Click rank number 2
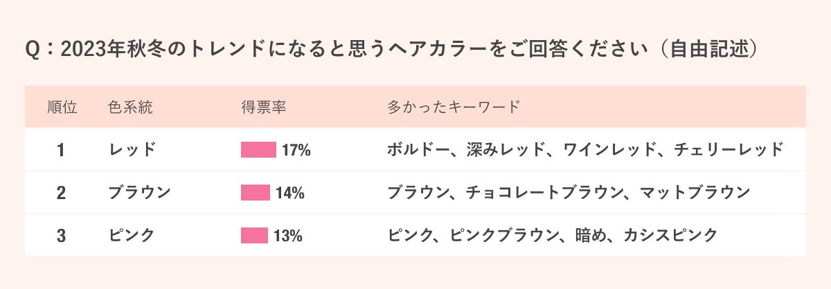Viewport: 831px width, 289px height. 61,193
